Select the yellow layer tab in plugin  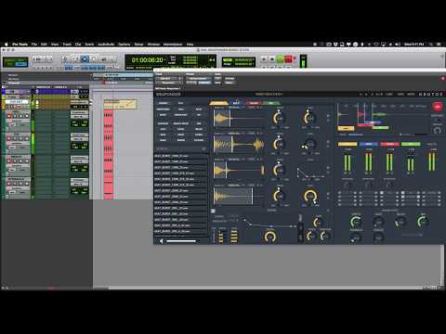[219, 103]
